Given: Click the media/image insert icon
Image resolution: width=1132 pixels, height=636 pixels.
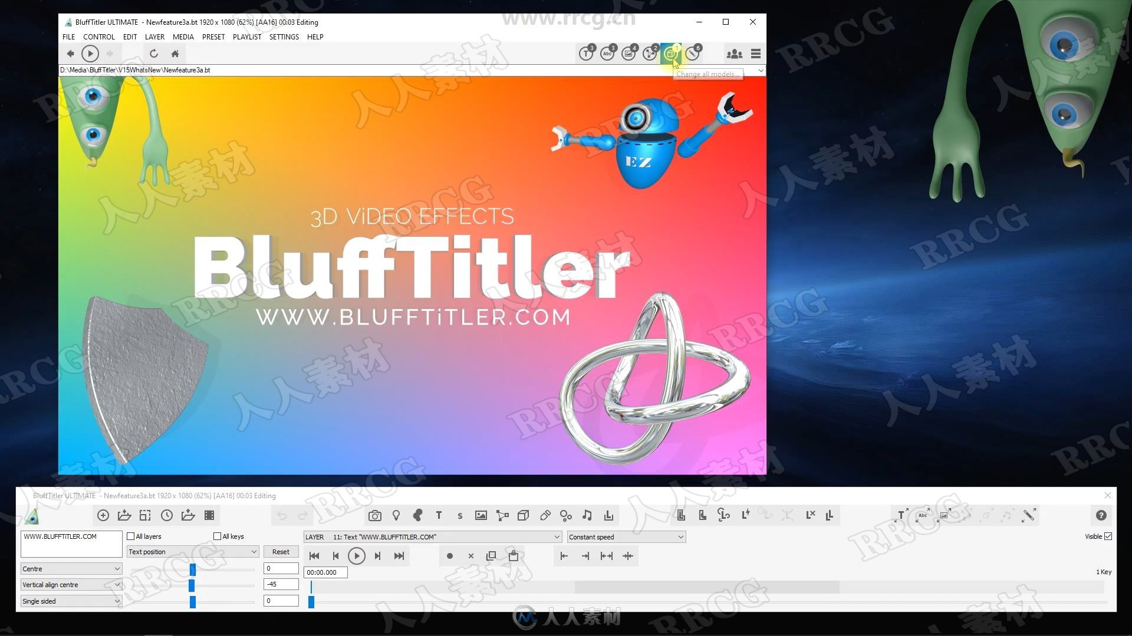Looking at the screenshot, I should 480,515.
